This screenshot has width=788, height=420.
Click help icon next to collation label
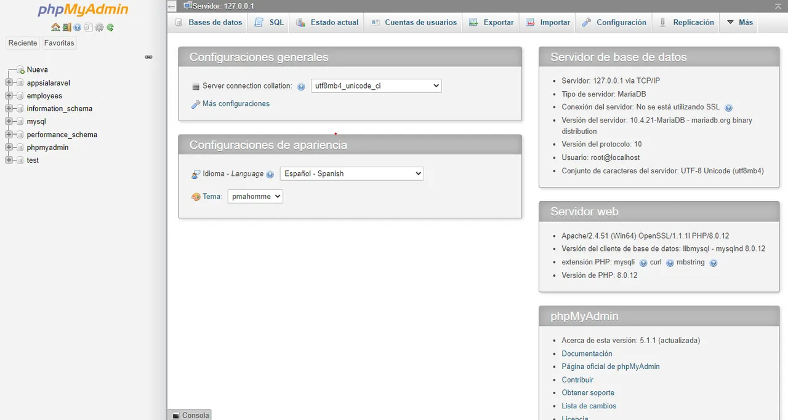click(x=301, y=87)
